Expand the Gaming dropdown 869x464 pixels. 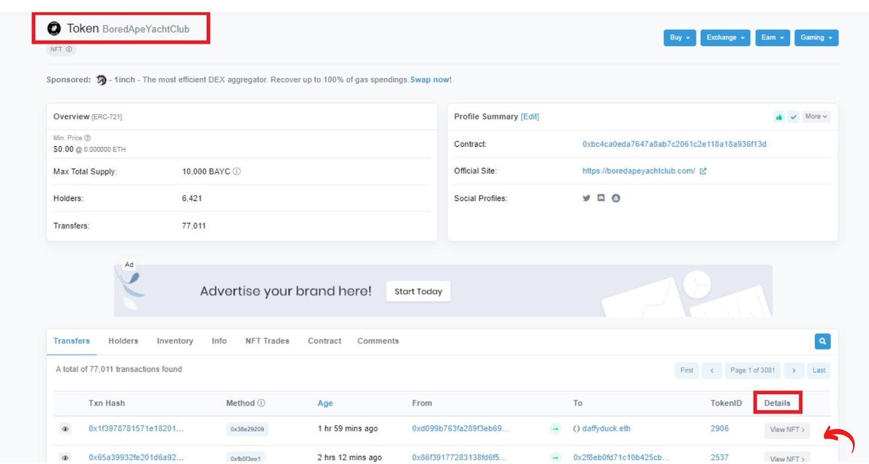pyautogui.click(x=816, y=37)
